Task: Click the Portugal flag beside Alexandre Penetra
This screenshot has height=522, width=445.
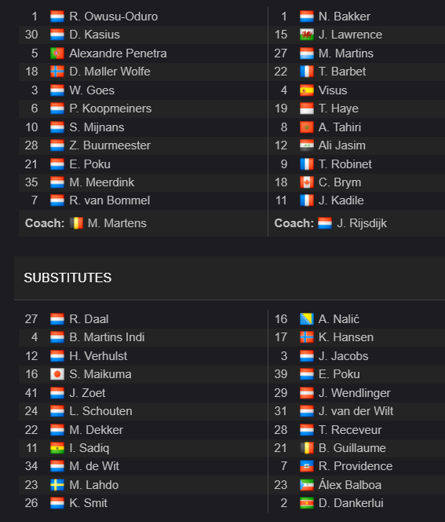Action: coord(57,53)
